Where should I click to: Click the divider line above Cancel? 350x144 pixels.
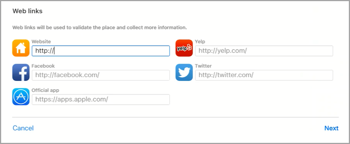(x=175, y=117)
